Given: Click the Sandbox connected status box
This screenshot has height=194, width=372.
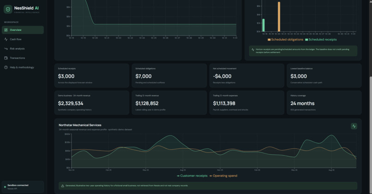Looking at the screenshot, I should (x=23, y=187).
